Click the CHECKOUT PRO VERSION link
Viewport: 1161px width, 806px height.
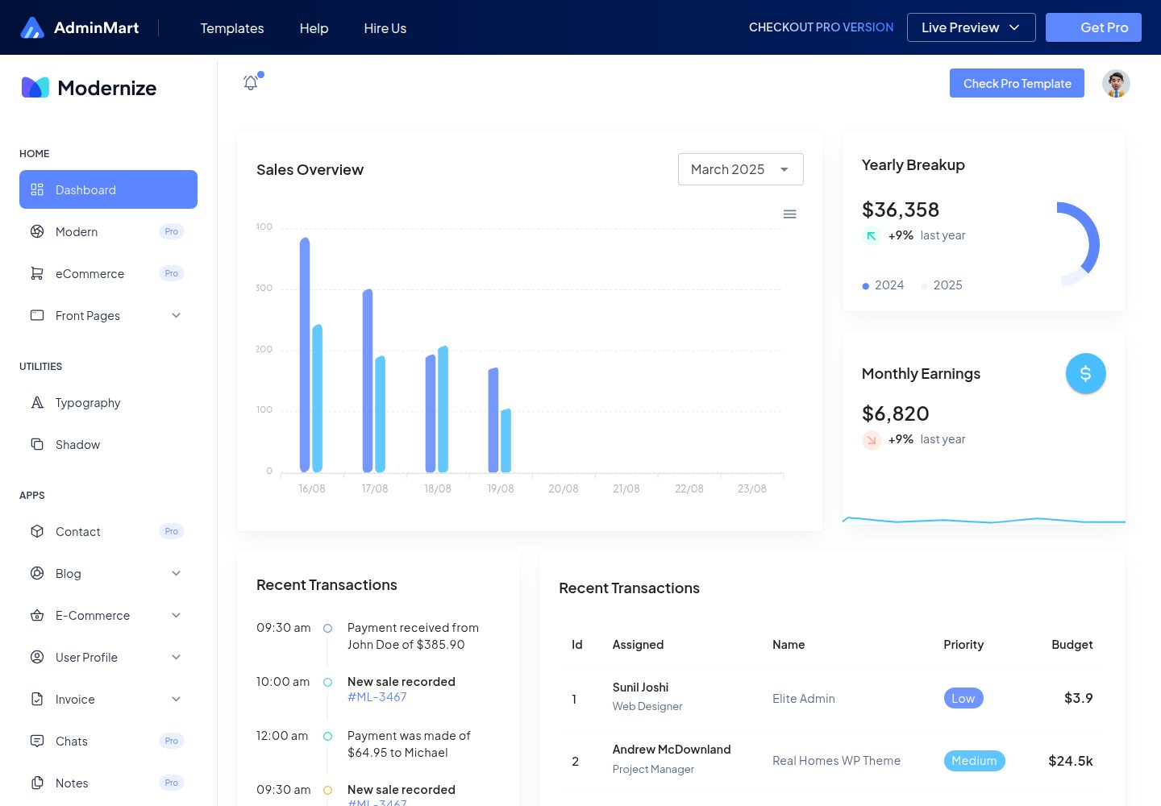click(821, 27)
